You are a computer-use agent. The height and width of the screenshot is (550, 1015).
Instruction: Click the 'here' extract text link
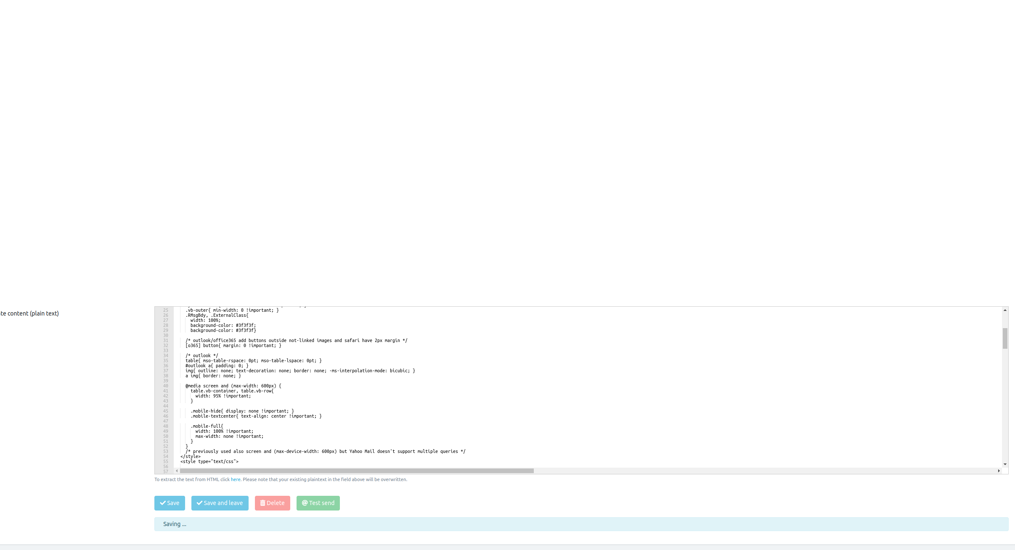point(236,479)
